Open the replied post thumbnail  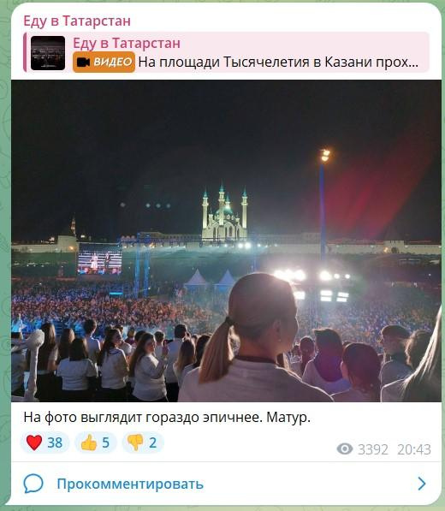tap(48, 53)
